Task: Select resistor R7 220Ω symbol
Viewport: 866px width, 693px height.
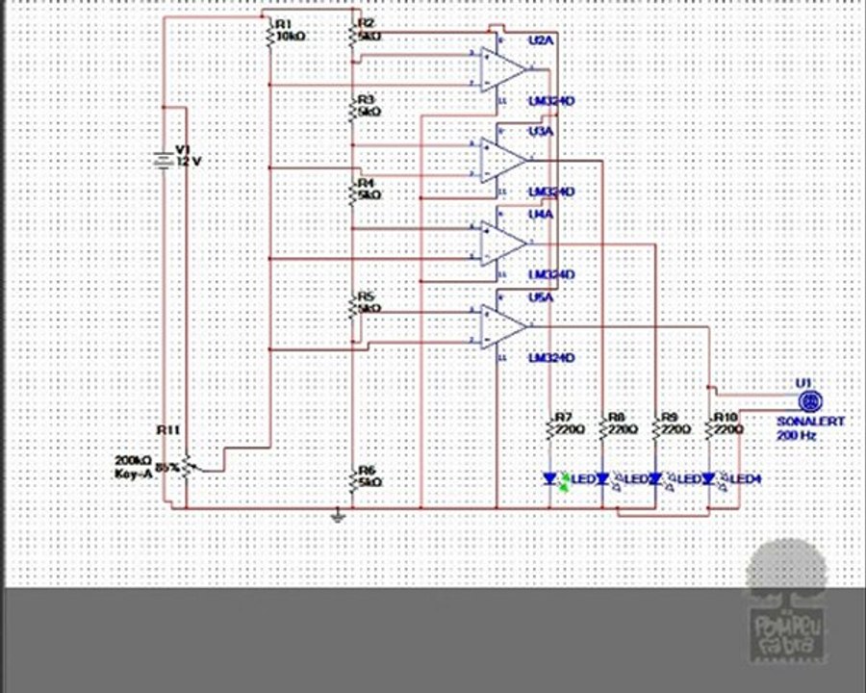Action: click(x=549, y=427)
